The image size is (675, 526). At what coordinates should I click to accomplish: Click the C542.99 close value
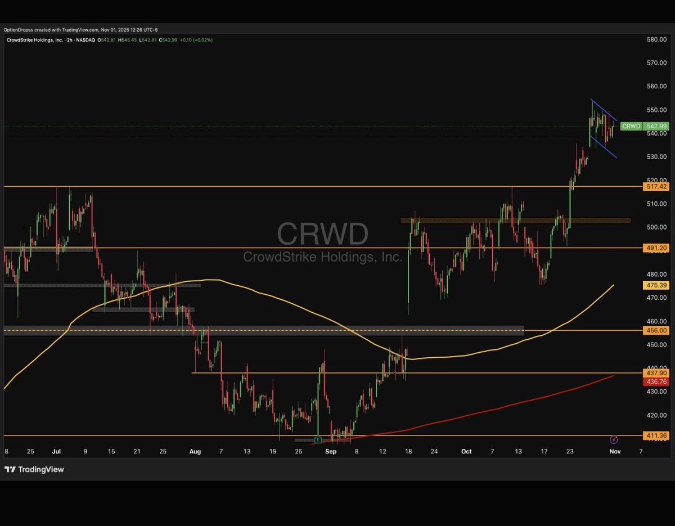coord(168,39)
